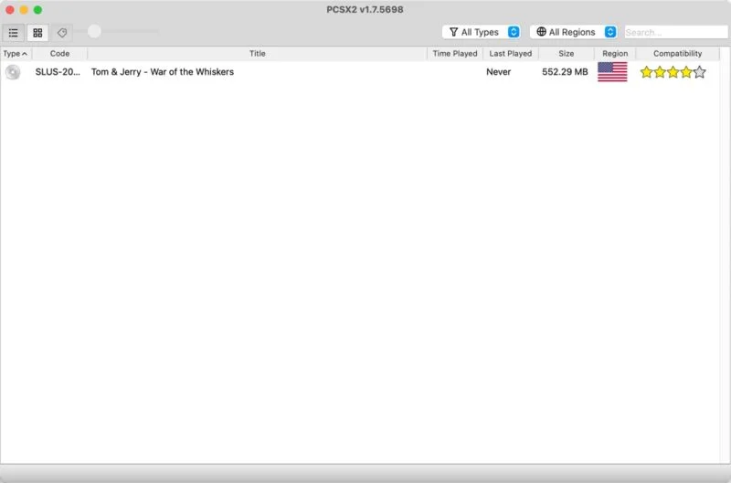The width and height of the screenshot is (731, 483).
Task: Click the compatibility star rating
Action: click(x=673, y=72)
